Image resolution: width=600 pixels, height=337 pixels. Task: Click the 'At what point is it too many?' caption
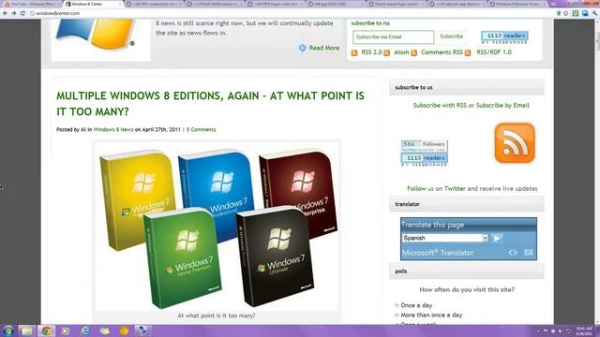(217, 315)
